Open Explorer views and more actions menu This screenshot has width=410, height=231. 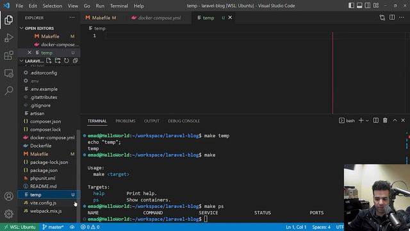(x=72, y=17)
